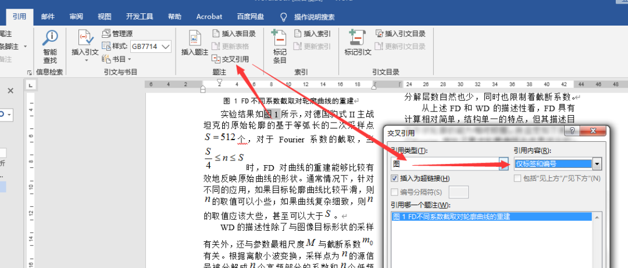Switch to the 邮件 mailings tab

[48, 17]
